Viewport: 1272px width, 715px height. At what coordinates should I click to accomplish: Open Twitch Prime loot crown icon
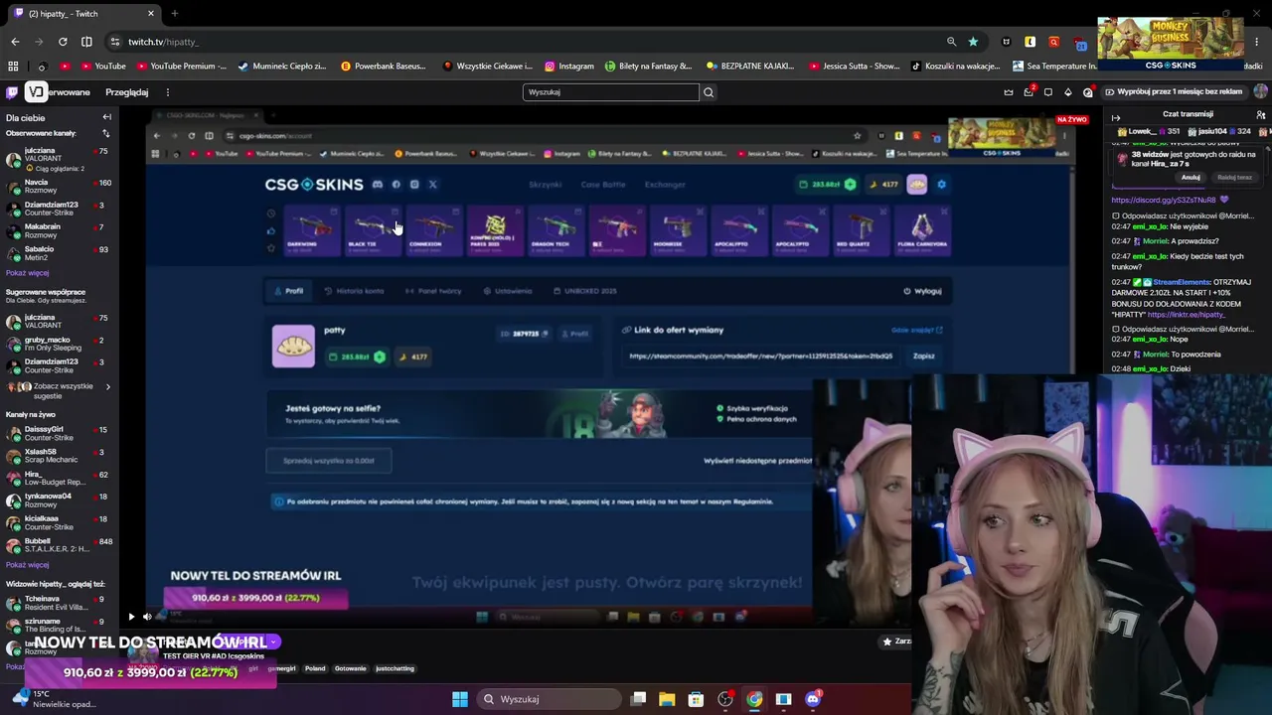1009,92
